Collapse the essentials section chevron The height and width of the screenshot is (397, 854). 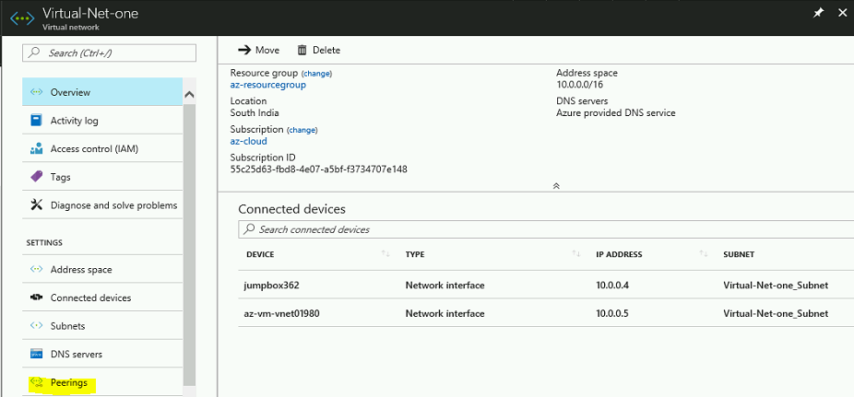click(556, 186)
